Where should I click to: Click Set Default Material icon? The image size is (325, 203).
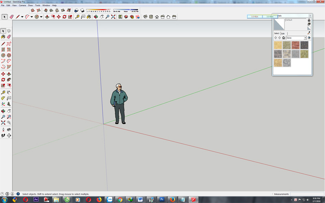309,28
